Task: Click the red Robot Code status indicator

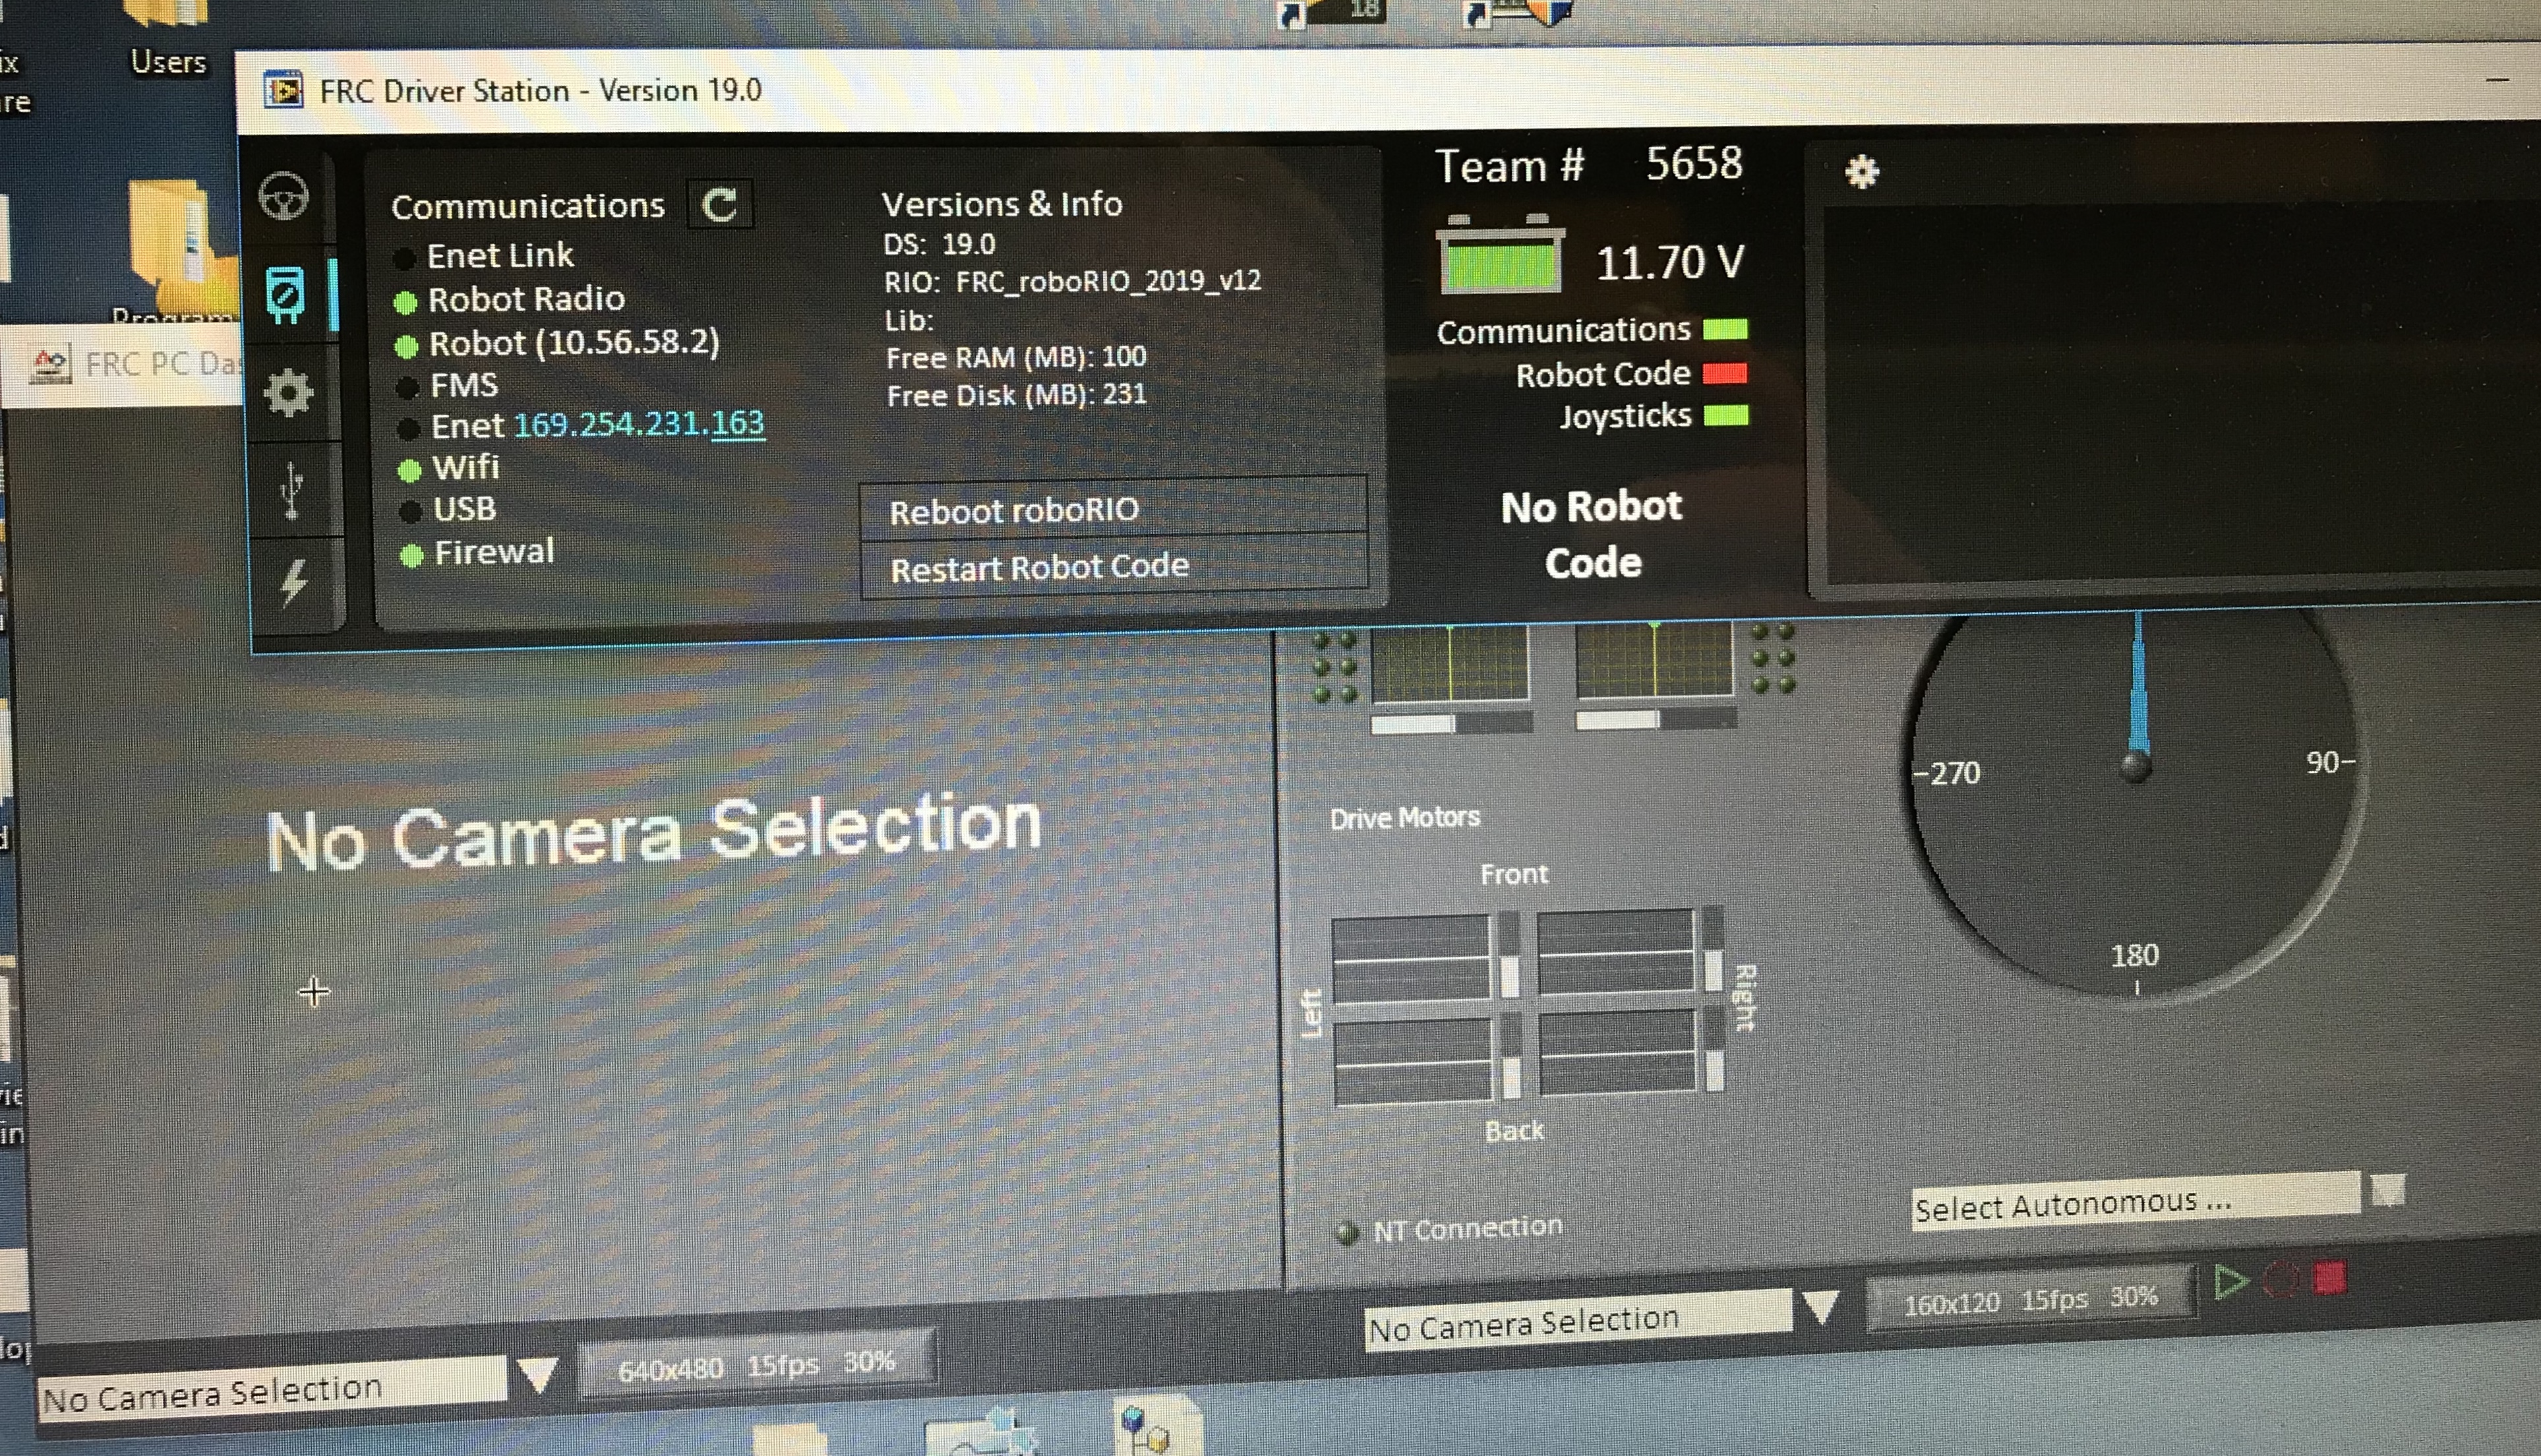Action: point(1724,373)
